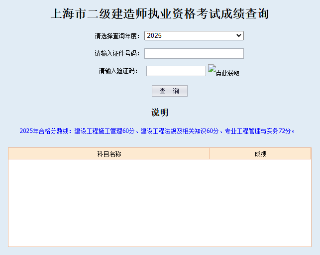Select the 成绩 column header
320x255 pixels.
point(260,154)
